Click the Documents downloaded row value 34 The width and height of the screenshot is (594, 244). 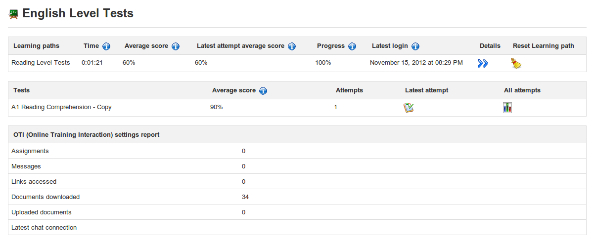click(245, 197)
